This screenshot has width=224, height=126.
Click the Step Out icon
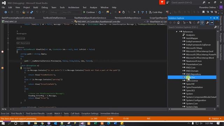pyautogui.click(x=146, y=12)
